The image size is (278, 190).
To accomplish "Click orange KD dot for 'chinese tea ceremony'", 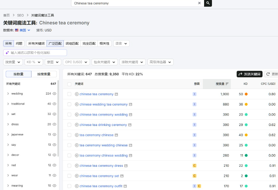I will 246,94.
